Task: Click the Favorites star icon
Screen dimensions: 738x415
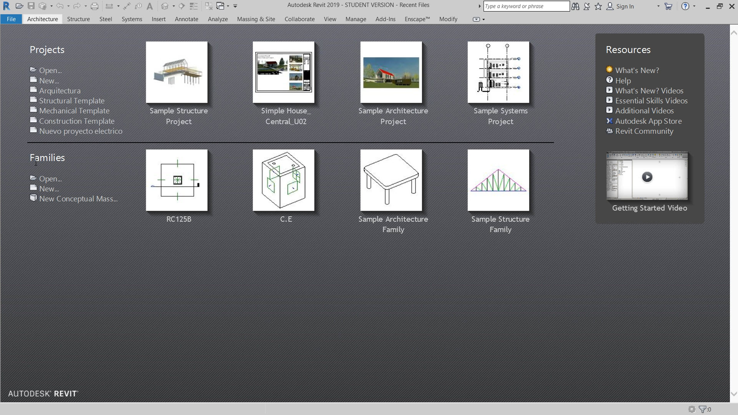Action: point(598,7)
